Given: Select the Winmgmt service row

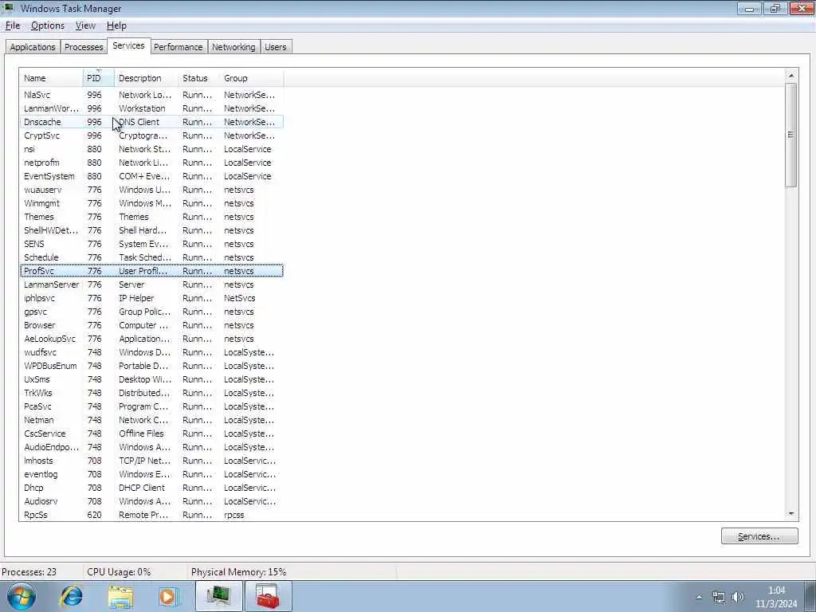Looking at the screenshot, I should 151,203.
